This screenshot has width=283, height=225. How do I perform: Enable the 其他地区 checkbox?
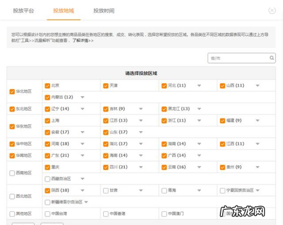pyautogui.click(x=12, y=214)
